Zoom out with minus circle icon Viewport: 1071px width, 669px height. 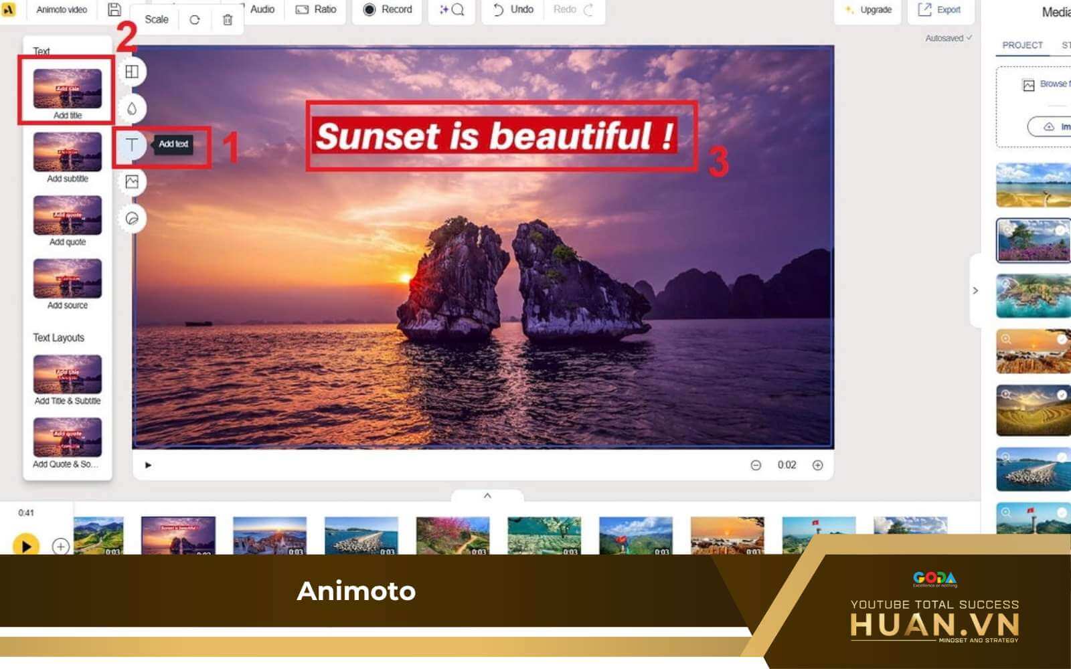tap(756, 465)
